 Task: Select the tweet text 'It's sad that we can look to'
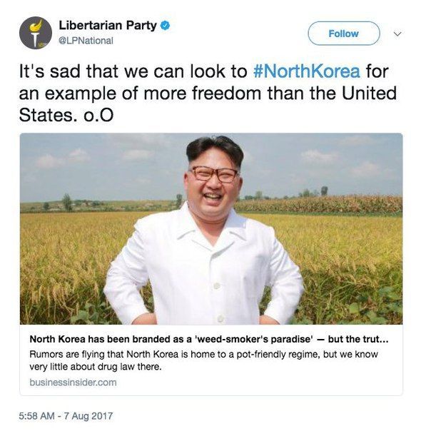click(x=133, y=71)
